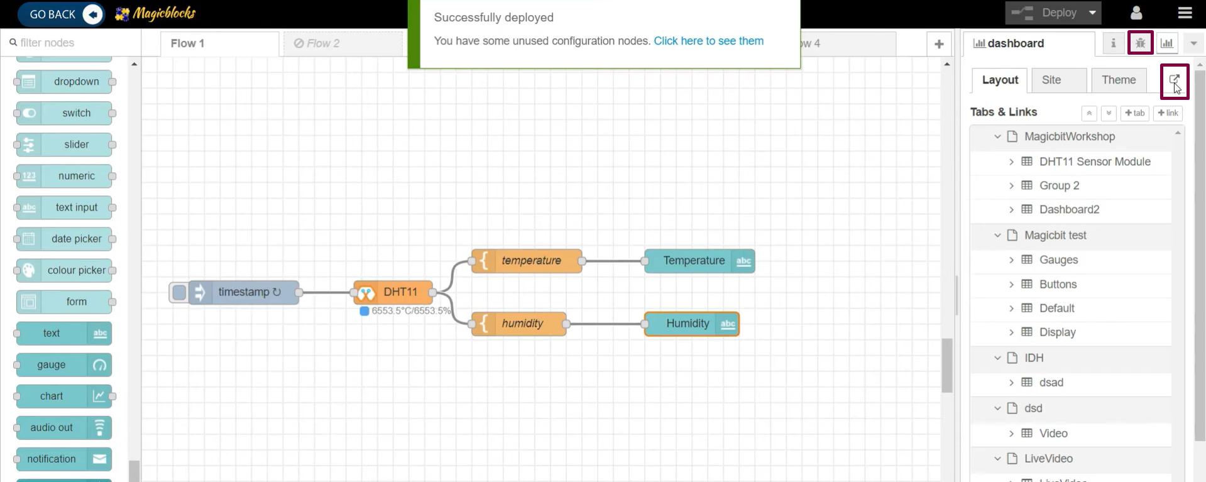Add a new dashboard tab
This screenshot has height=482, width=1206.
(x=1134, y=113)
